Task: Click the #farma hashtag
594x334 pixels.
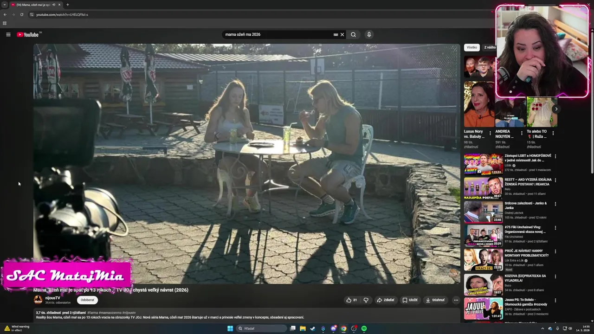Action: [x=92, y=313]
